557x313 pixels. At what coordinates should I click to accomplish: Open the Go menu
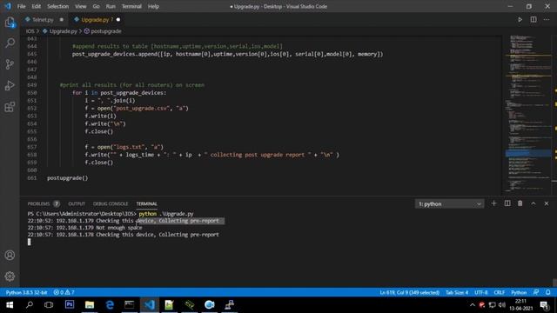point(97,6)
